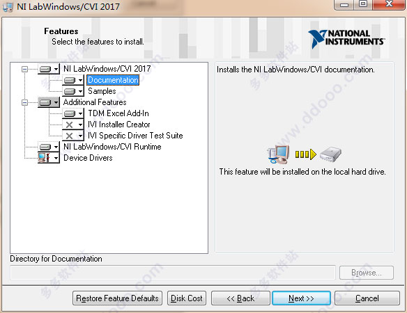Open the Disk Cost dialog
Screen dimensions: 407x313
point(187,298)
